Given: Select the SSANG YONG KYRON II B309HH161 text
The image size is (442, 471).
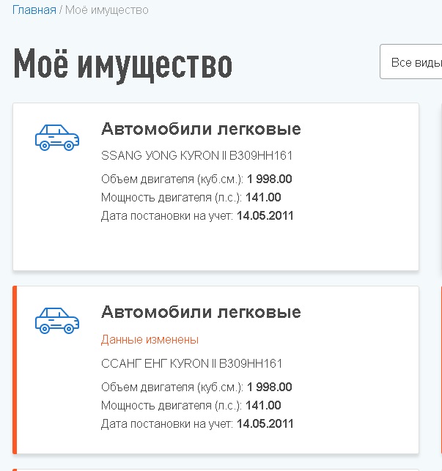Looking at the screenshot, I should coord(196,155).
